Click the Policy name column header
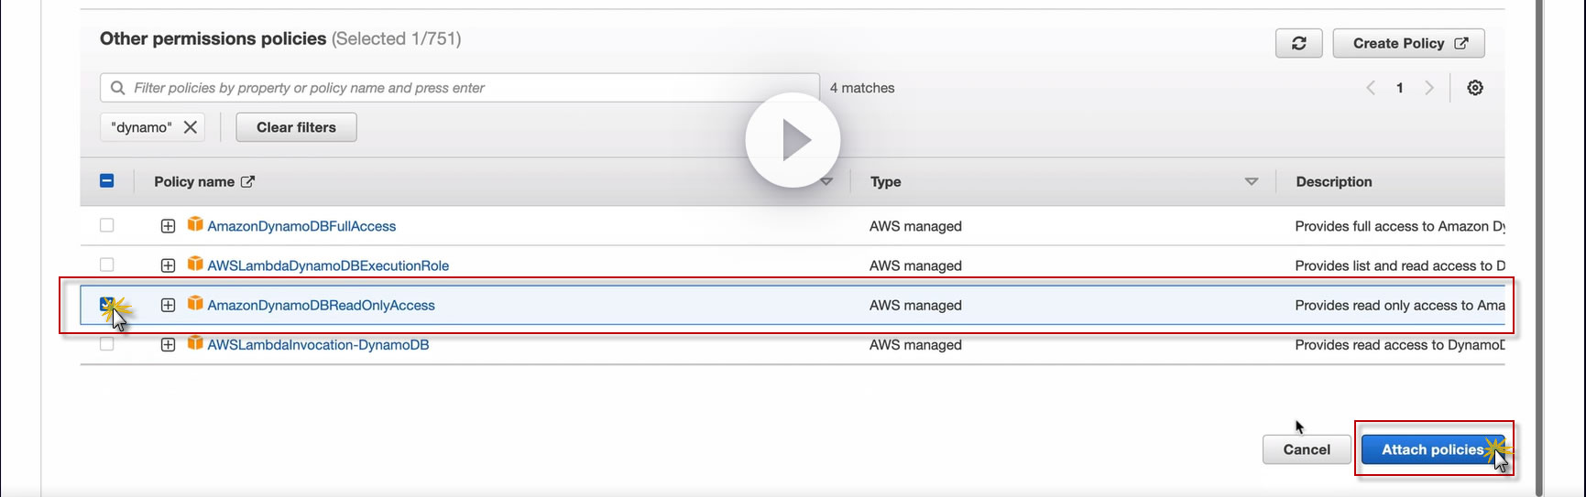The image size is (1586, 497). coord(194,181)
